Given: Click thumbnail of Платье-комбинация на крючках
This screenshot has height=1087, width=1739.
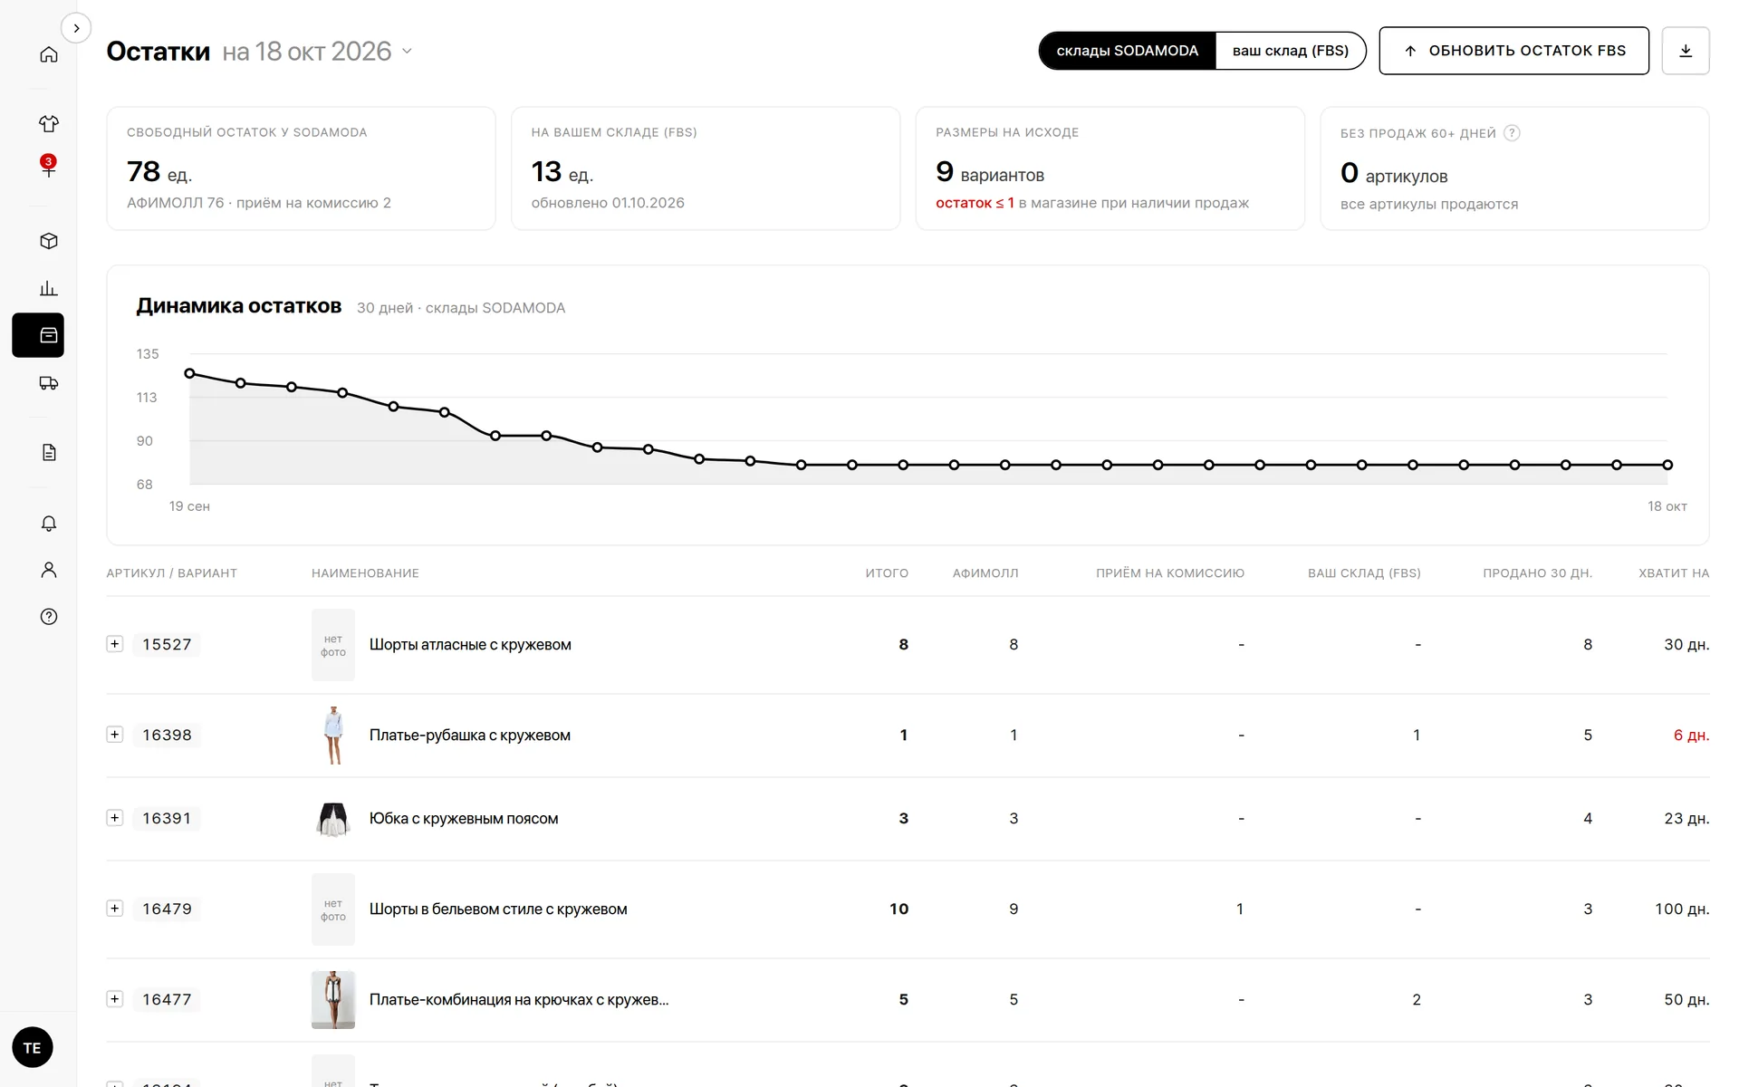Looking at the screenshot, I should click(x=333, y=1000).
